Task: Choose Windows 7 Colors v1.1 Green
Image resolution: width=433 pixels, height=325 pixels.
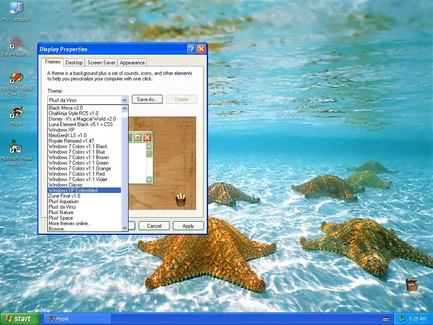Action: (x=85, y=163)
